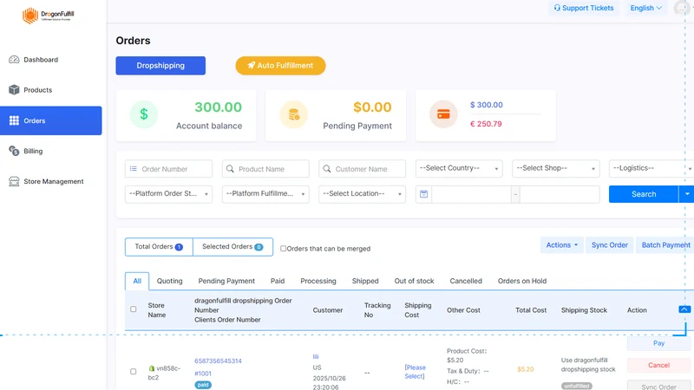Click the Products box icon
Screen dimensions: 694x390
[x=14, y=90]
